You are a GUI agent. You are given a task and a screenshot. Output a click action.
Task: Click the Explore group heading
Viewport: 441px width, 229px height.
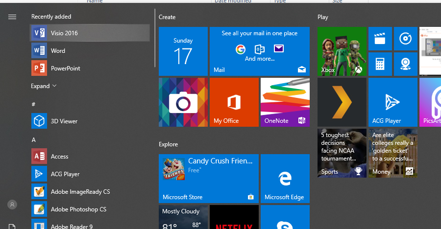pos(168,144)
